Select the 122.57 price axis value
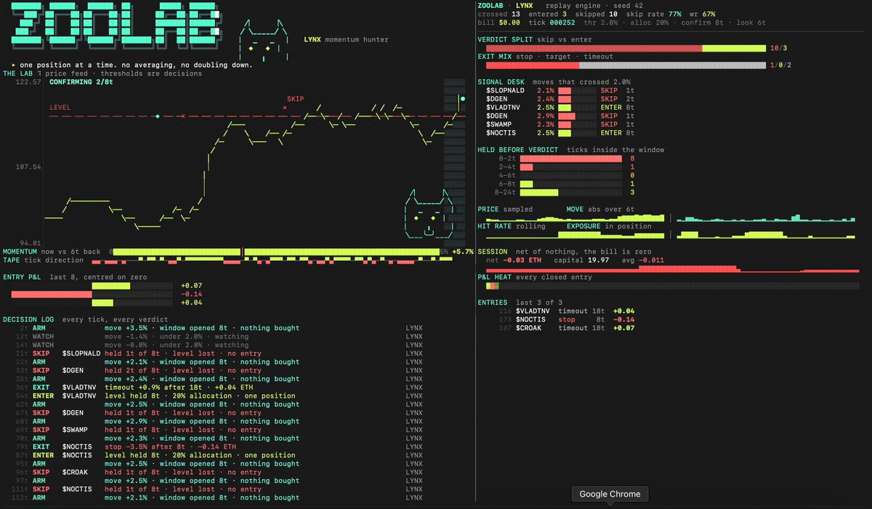 [28, 82]
